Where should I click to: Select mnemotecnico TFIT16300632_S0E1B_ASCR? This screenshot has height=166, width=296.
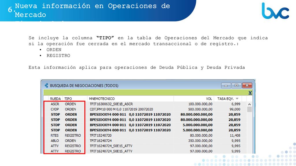click(x=111, y=104)
